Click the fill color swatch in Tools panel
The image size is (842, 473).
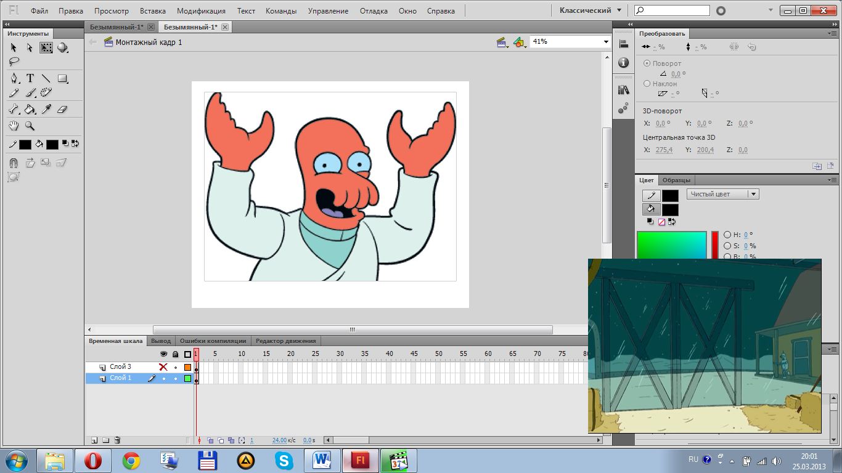coord(52,144)
